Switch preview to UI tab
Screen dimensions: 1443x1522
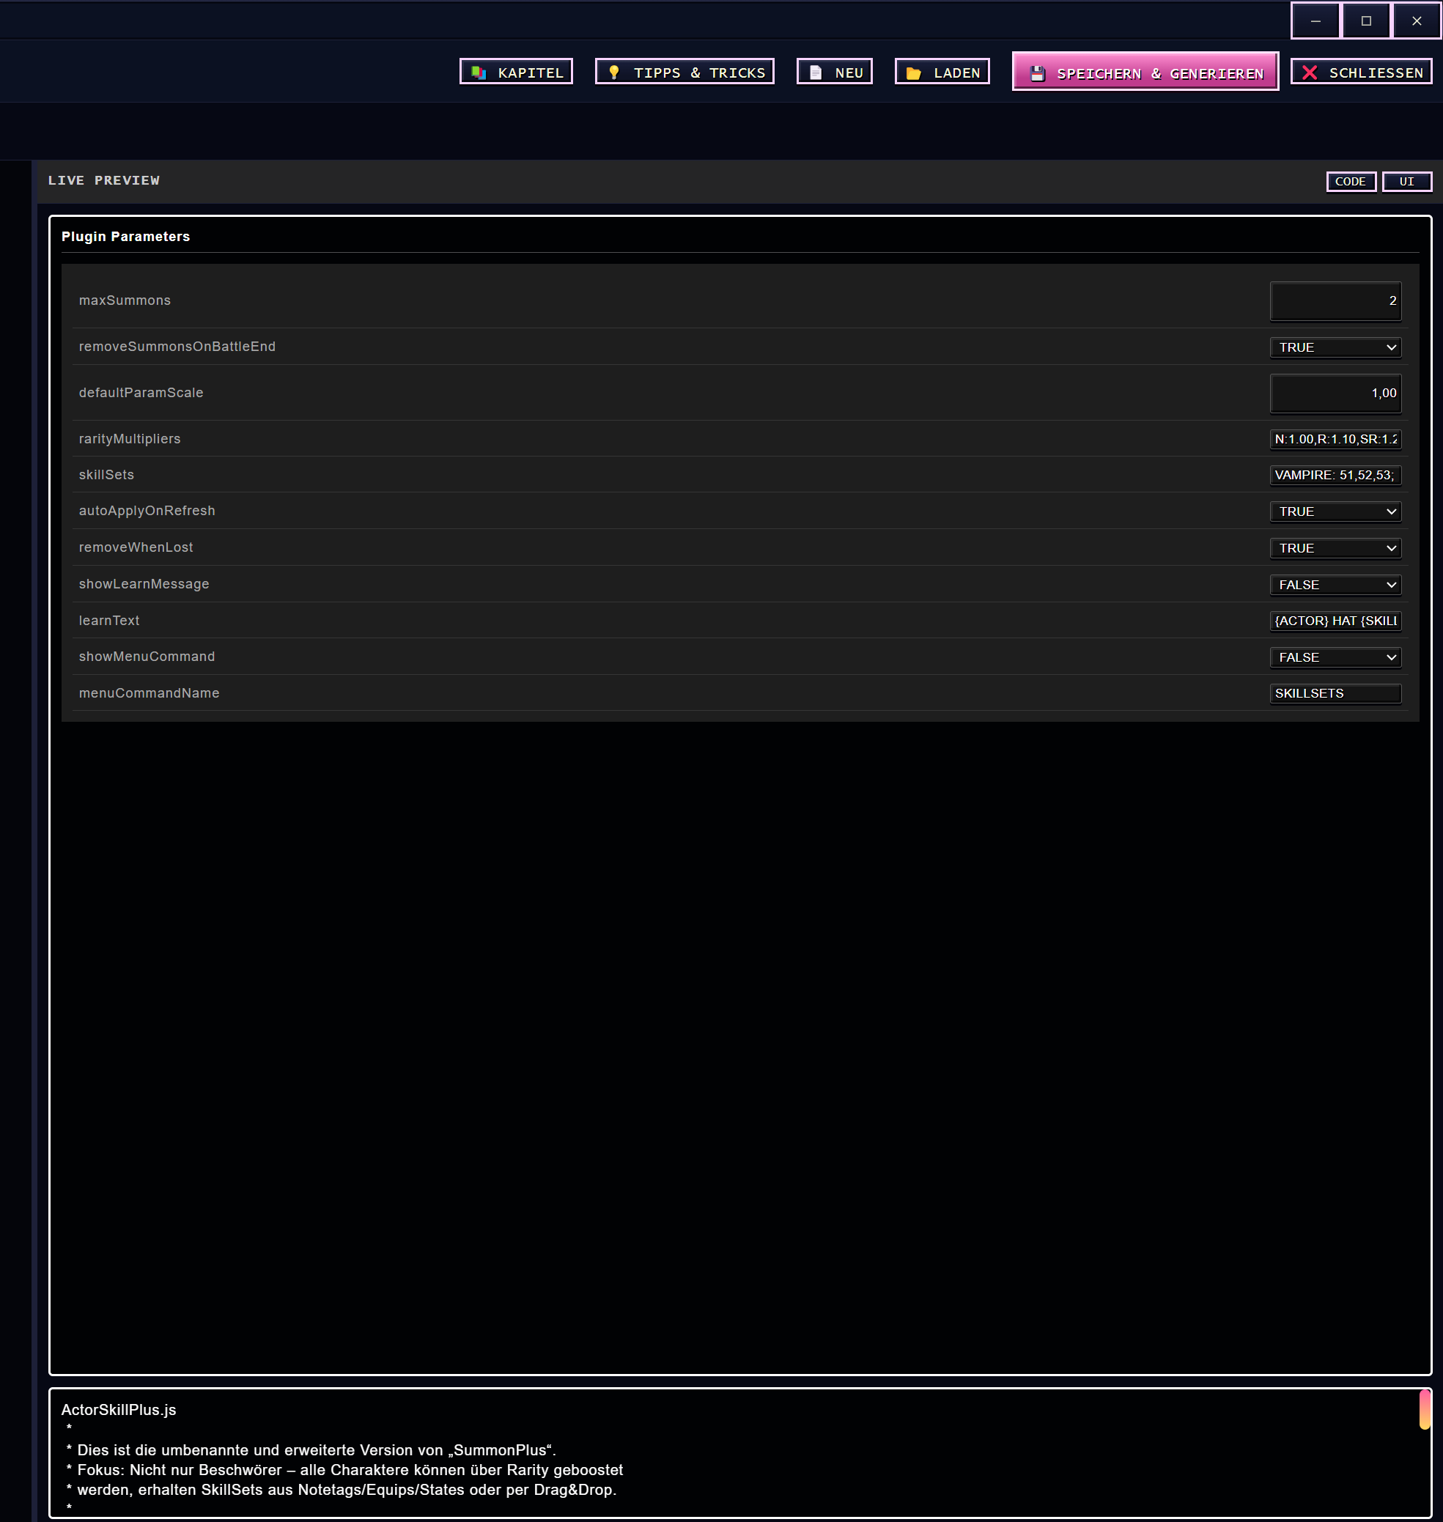coord(1406,182)
